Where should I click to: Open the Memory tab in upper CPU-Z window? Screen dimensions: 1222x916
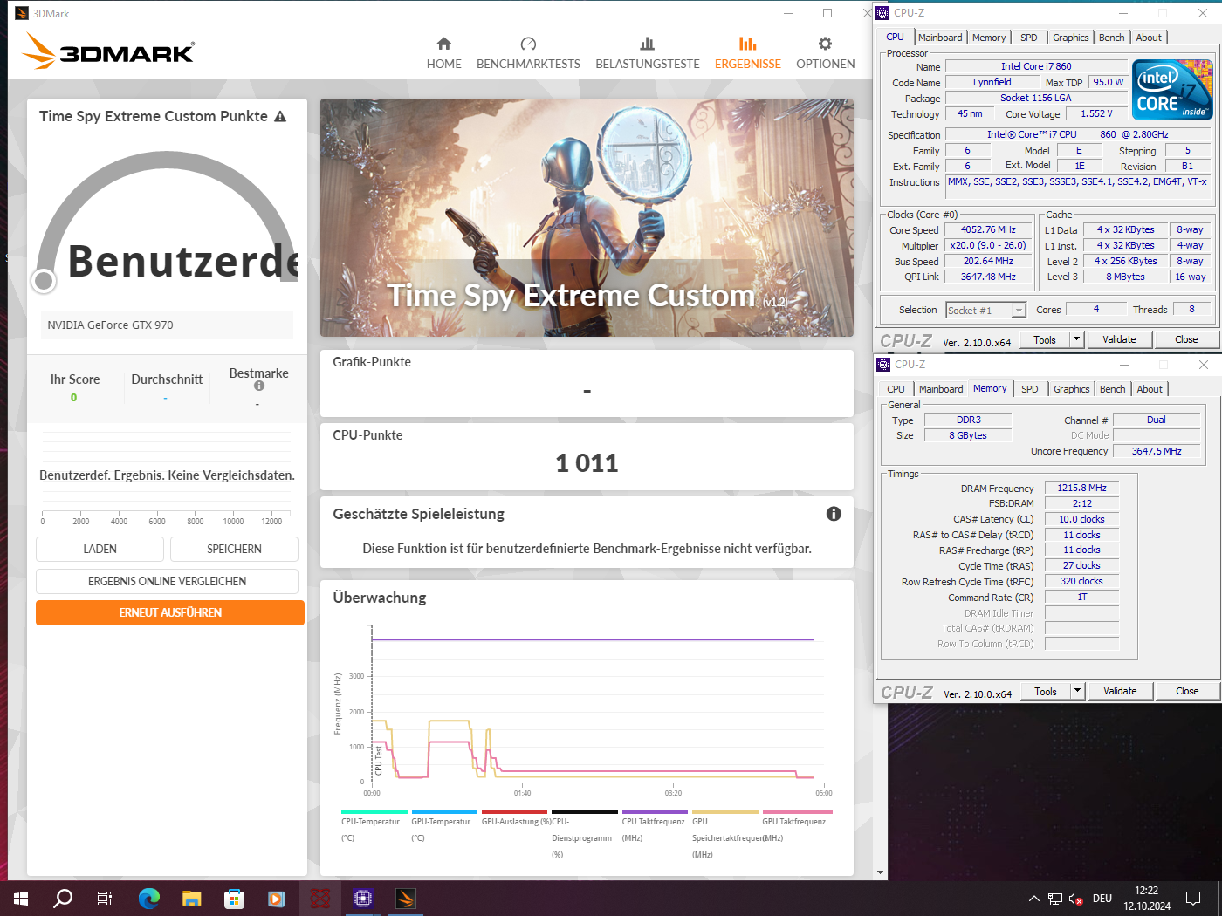tap(989, 38)
